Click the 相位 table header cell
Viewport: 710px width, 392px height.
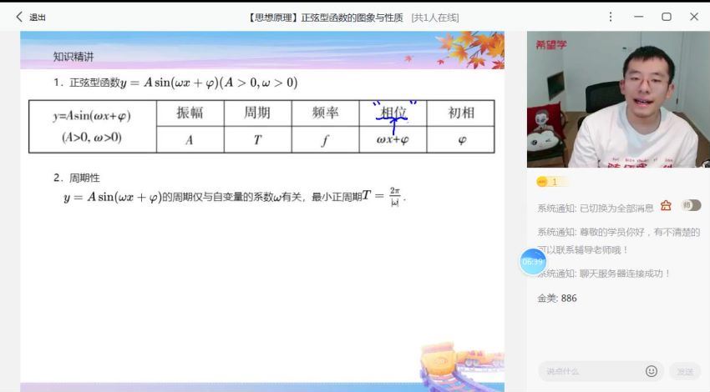coord(393,113)
